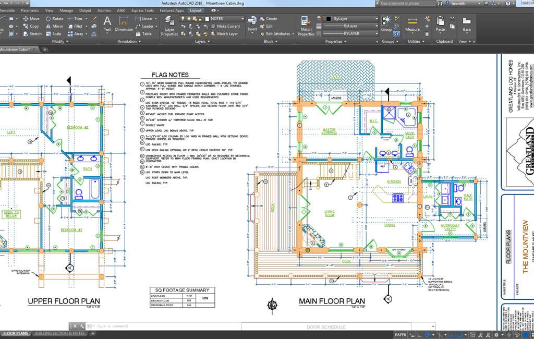This screenshot has width=534, height=340.
Task: Open the NOTES layer dropdown
Action: pyautogui.click(x=242, y=19)
